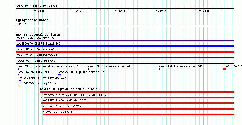Select the black nsv5840298 variant bar
242x125 pixels.
pos(125,63)
